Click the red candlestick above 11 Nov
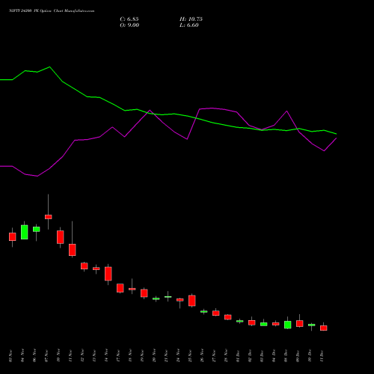This screenshot has height=374, width=374. point(73,250)
